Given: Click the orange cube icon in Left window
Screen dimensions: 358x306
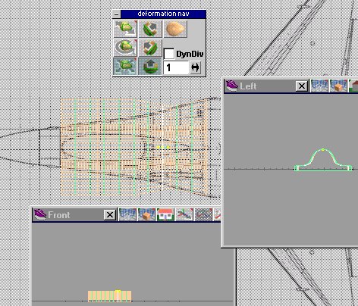Looking at the screenshot, I should (x=339, y=86).
